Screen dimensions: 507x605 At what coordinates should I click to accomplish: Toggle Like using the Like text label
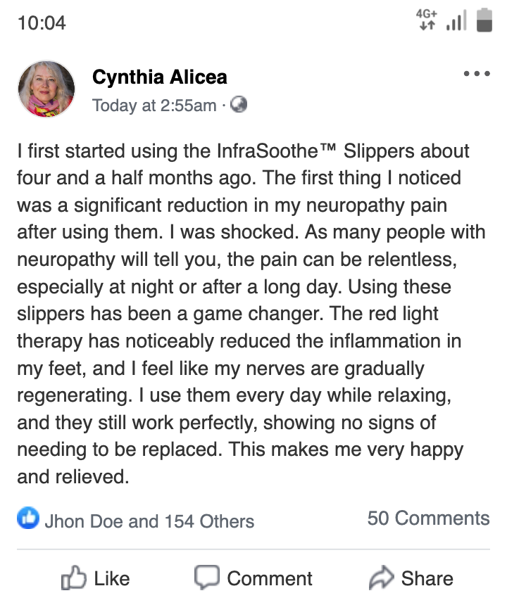tap(111, 578)
